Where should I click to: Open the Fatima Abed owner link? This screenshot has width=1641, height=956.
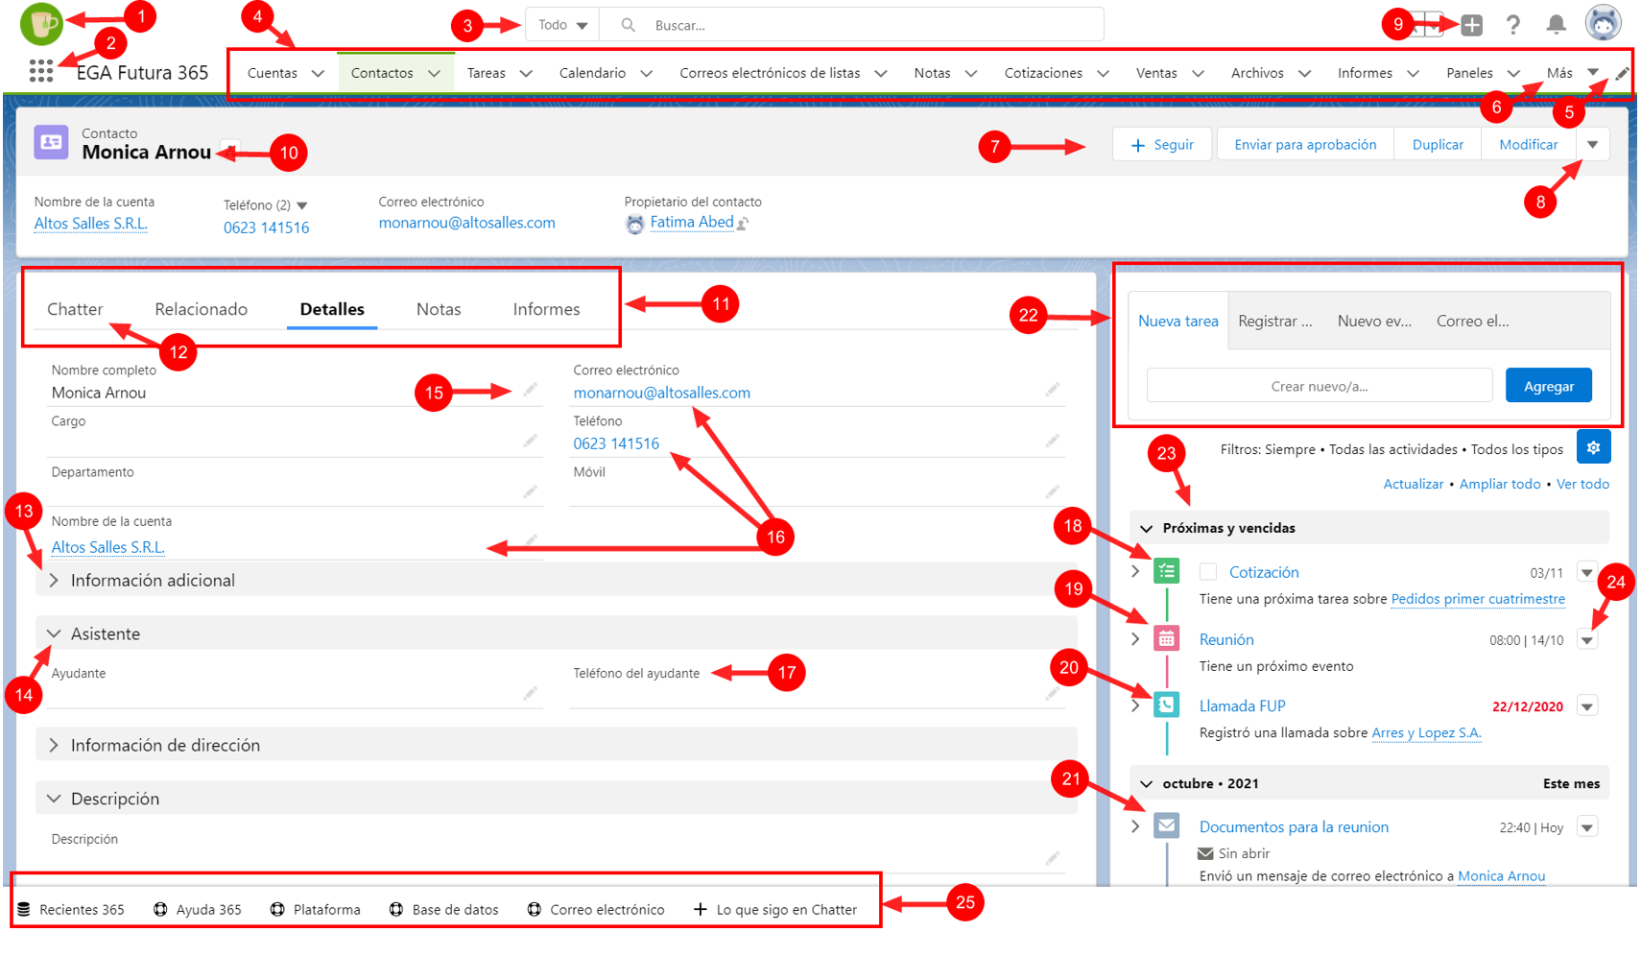(692, 223)
